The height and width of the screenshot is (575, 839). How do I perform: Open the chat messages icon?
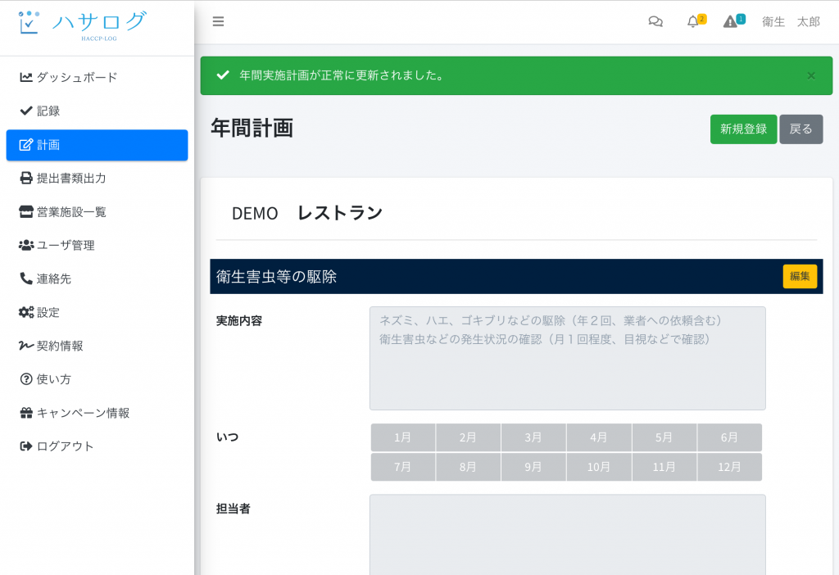point(655,22)
